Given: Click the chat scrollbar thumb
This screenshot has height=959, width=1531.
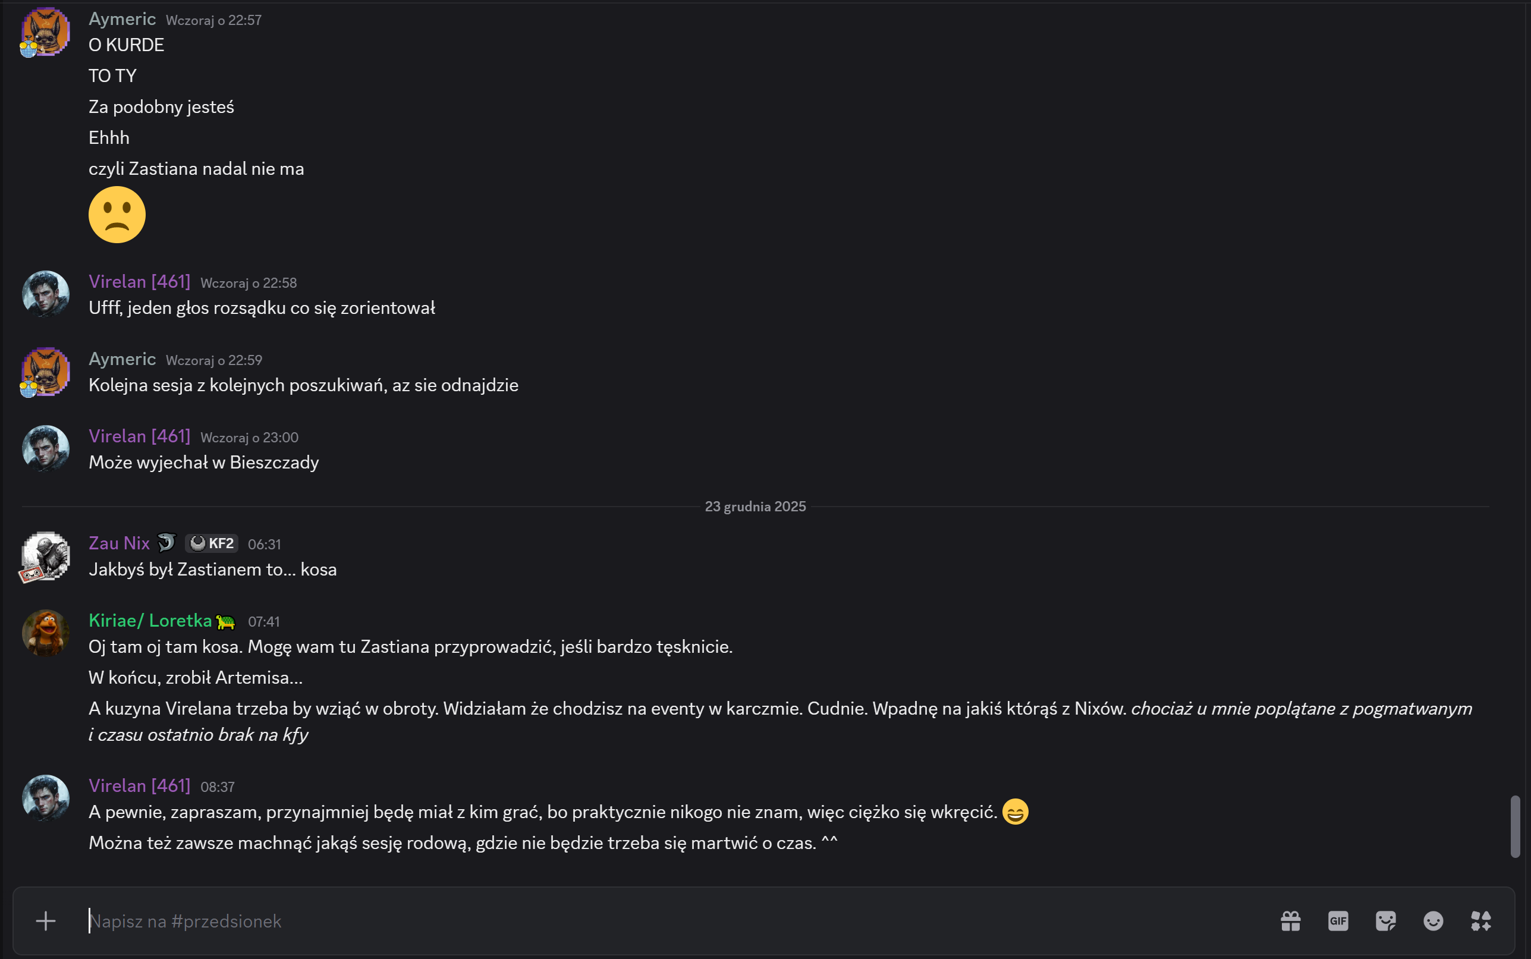Looking at the screenshot, I should pos(1515,826).
